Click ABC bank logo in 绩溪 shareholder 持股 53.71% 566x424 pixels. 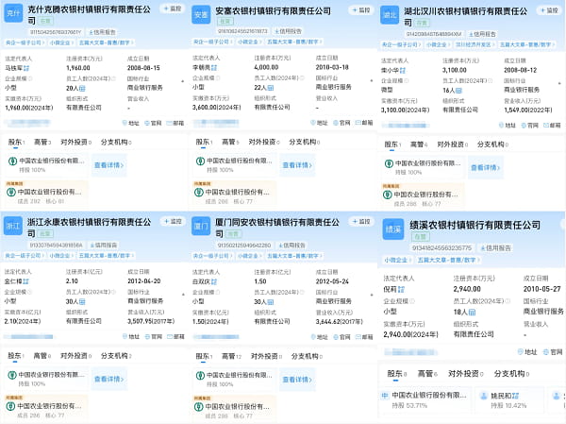385,396
